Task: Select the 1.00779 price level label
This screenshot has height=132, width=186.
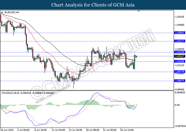Action: click(x=180, y=72)
